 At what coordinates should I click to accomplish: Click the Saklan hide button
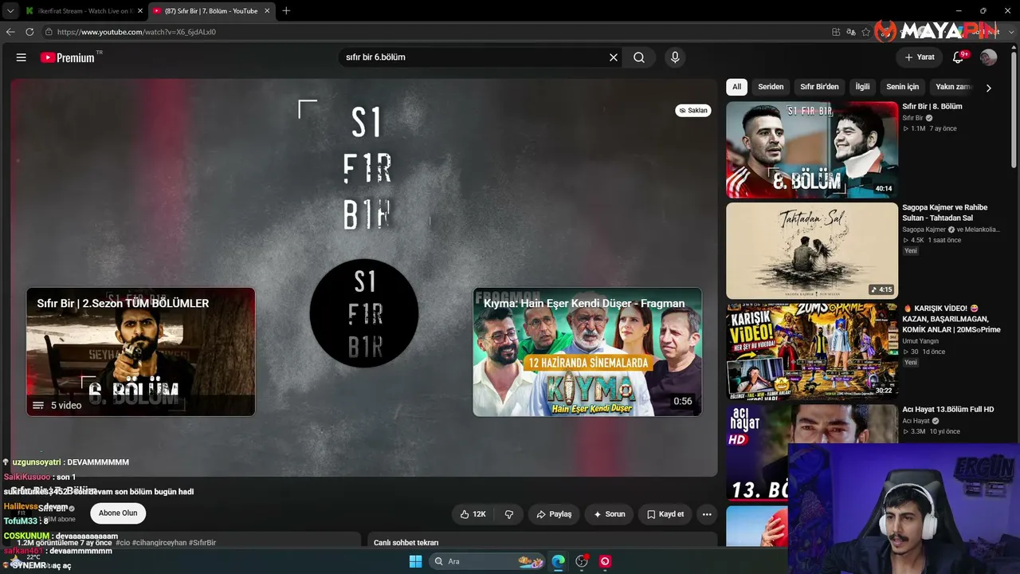[693, 111]
